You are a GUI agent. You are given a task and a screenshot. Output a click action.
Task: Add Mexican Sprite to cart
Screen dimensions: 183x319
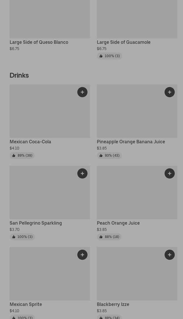tap(82, 255)
